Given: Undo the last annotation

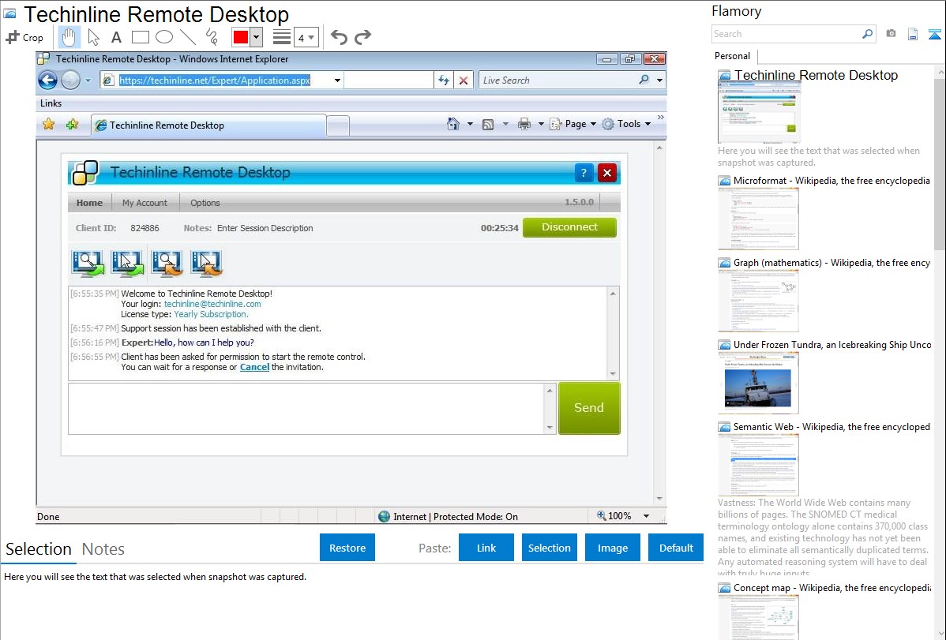Looking at the screenshot, I should [x=339, y=37].
